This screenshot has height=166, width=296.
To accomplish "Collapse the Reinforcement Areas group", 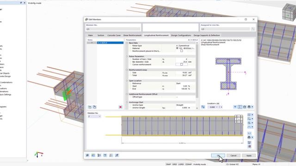I will coord(127,70).
